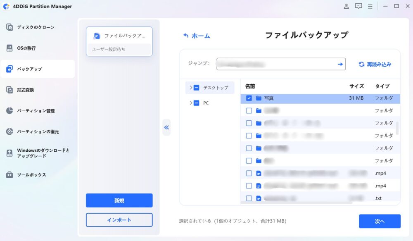Click the サイズ column header
This screenshot has height=241, width=413.
pos(357,86)
